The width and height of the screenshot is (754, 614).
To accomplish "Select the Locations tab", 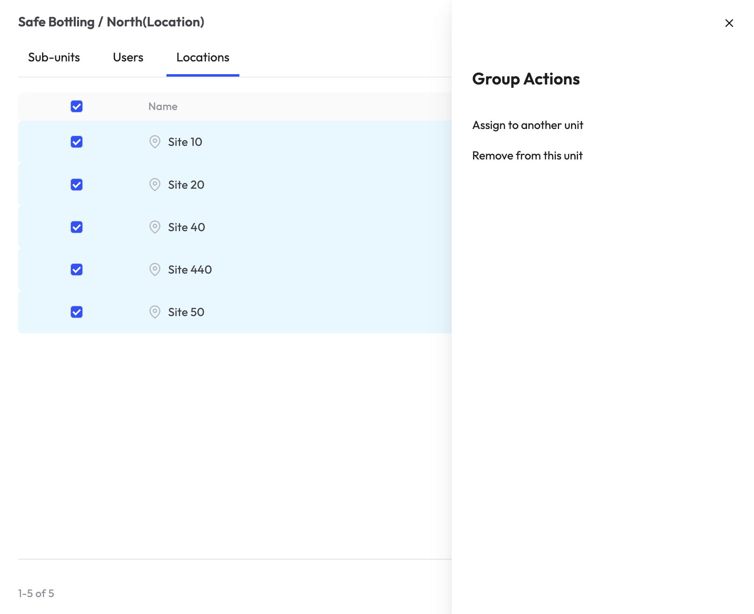I will click(203, 57).
